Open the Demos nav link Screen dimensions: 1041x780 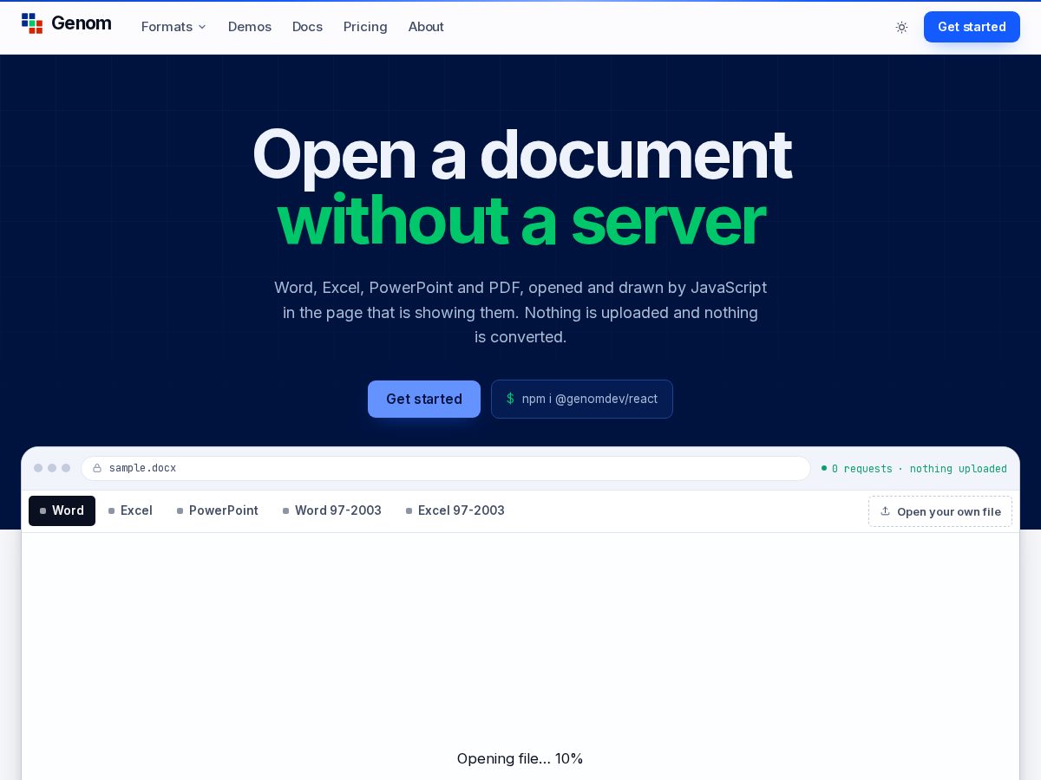tap(250, 27)
